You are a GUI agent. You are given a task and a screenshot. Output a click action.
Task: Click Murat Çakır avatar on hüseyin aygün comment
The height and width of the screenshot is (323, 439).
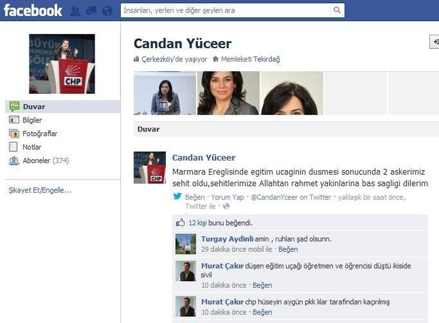[x=185, y=306]
